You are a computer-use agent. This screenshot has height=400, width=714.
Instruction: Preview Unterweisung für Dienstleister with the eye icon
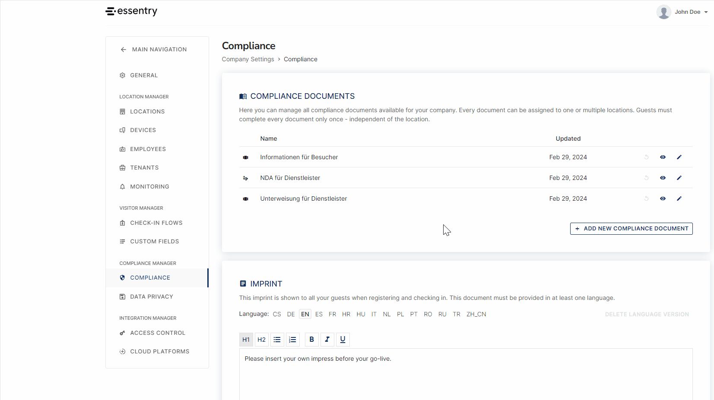point(663,199)
